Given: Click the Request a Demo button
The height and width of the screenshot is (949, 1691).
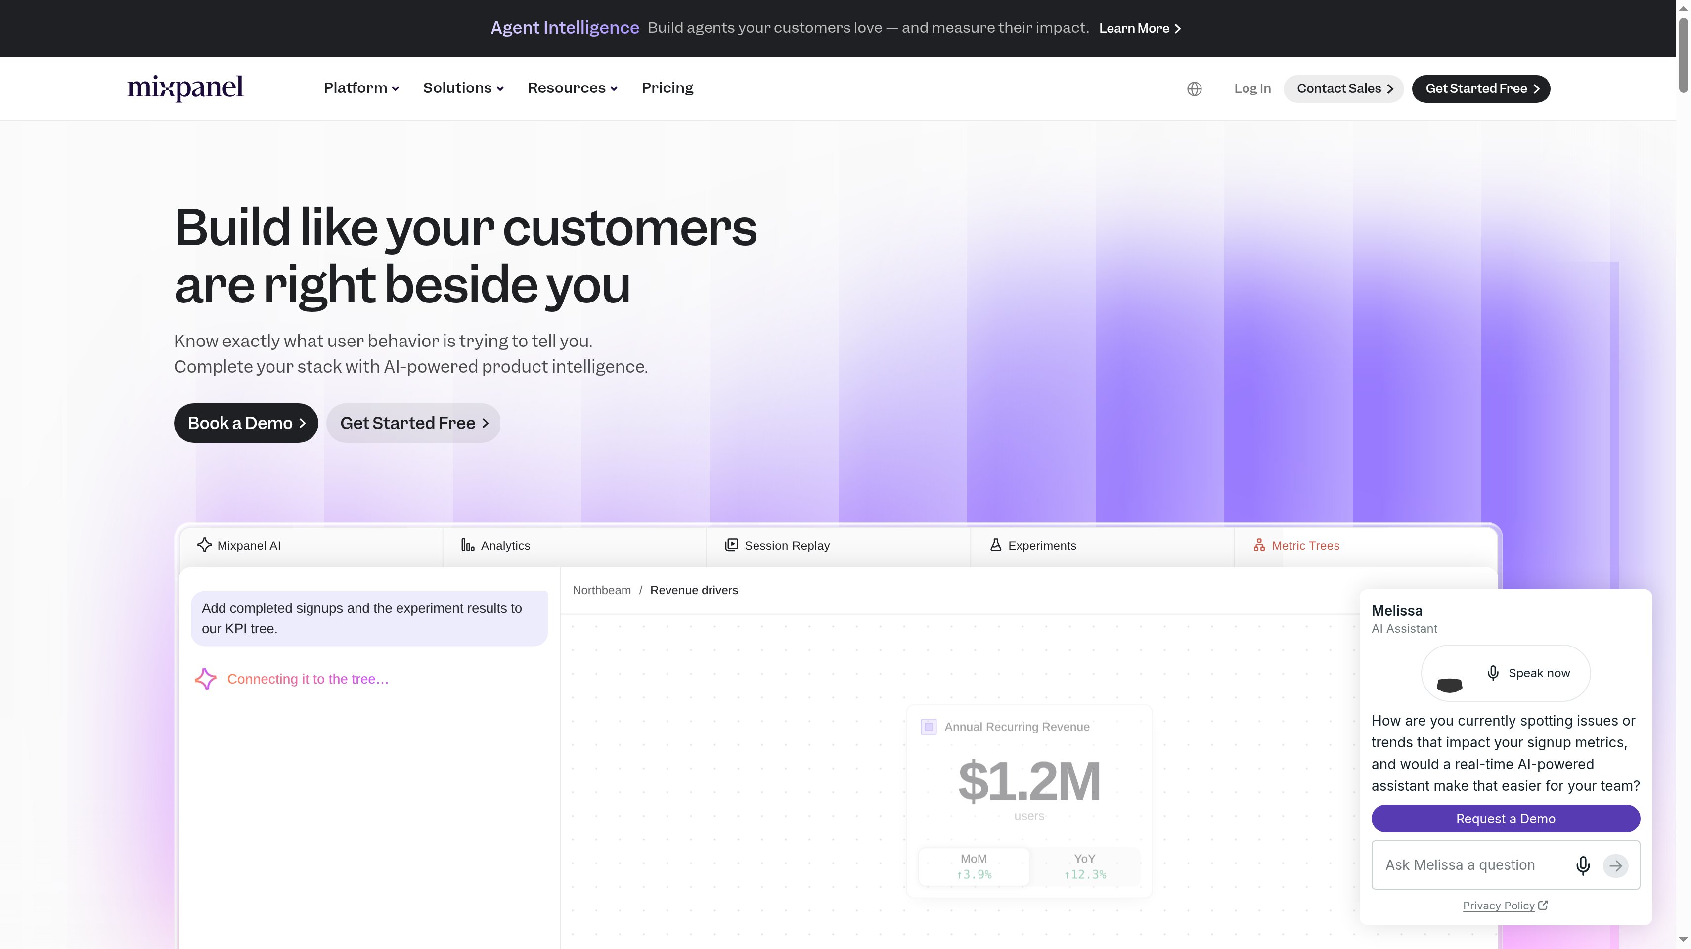Looking at the screenshot, I should point(1505,819).
